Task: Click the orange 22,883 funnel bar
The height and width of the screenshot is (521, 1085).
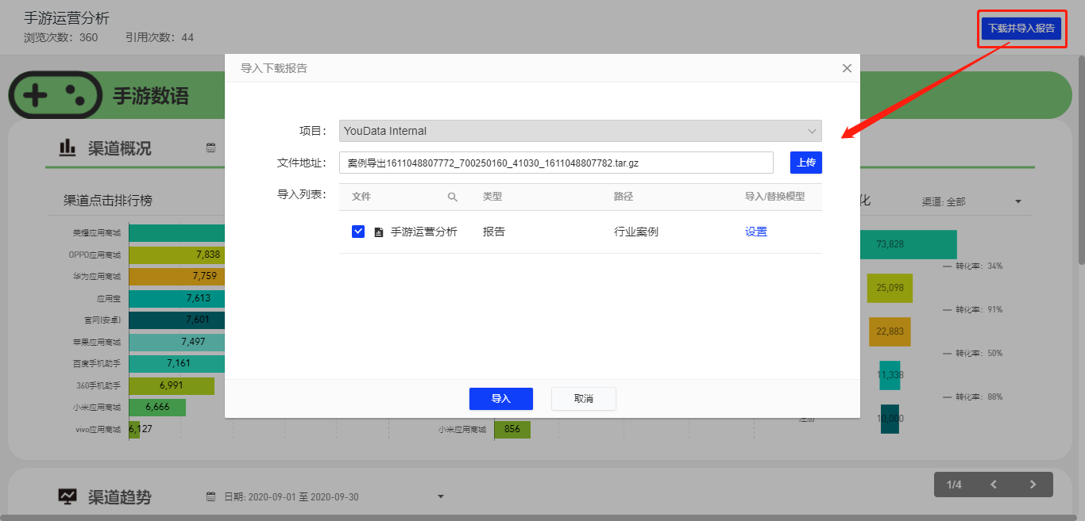Action: tap(890, 331)
